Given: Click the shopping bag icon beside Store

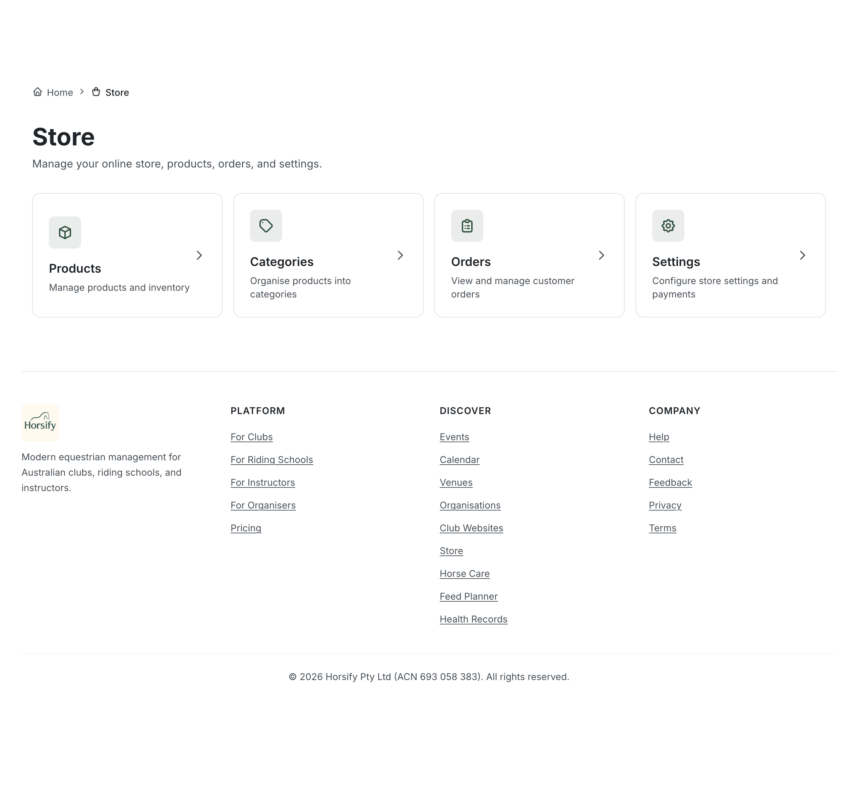Looking at the screenshot, I should (96, 92).
